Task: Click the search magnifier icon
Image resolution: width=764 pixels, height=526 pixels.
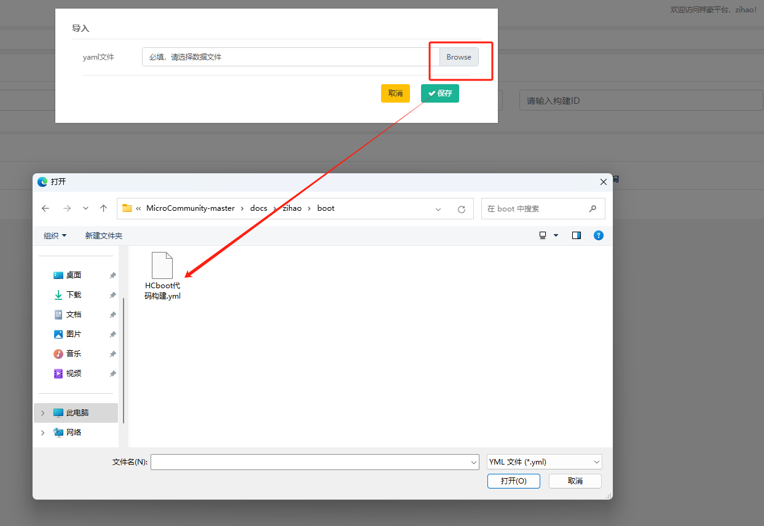Action: point(593,209)
